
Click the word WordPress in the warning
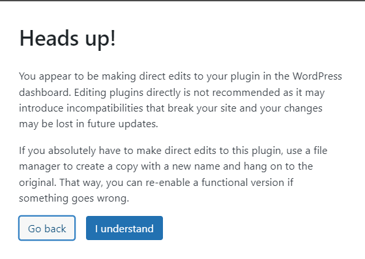[x=317, y=76]
